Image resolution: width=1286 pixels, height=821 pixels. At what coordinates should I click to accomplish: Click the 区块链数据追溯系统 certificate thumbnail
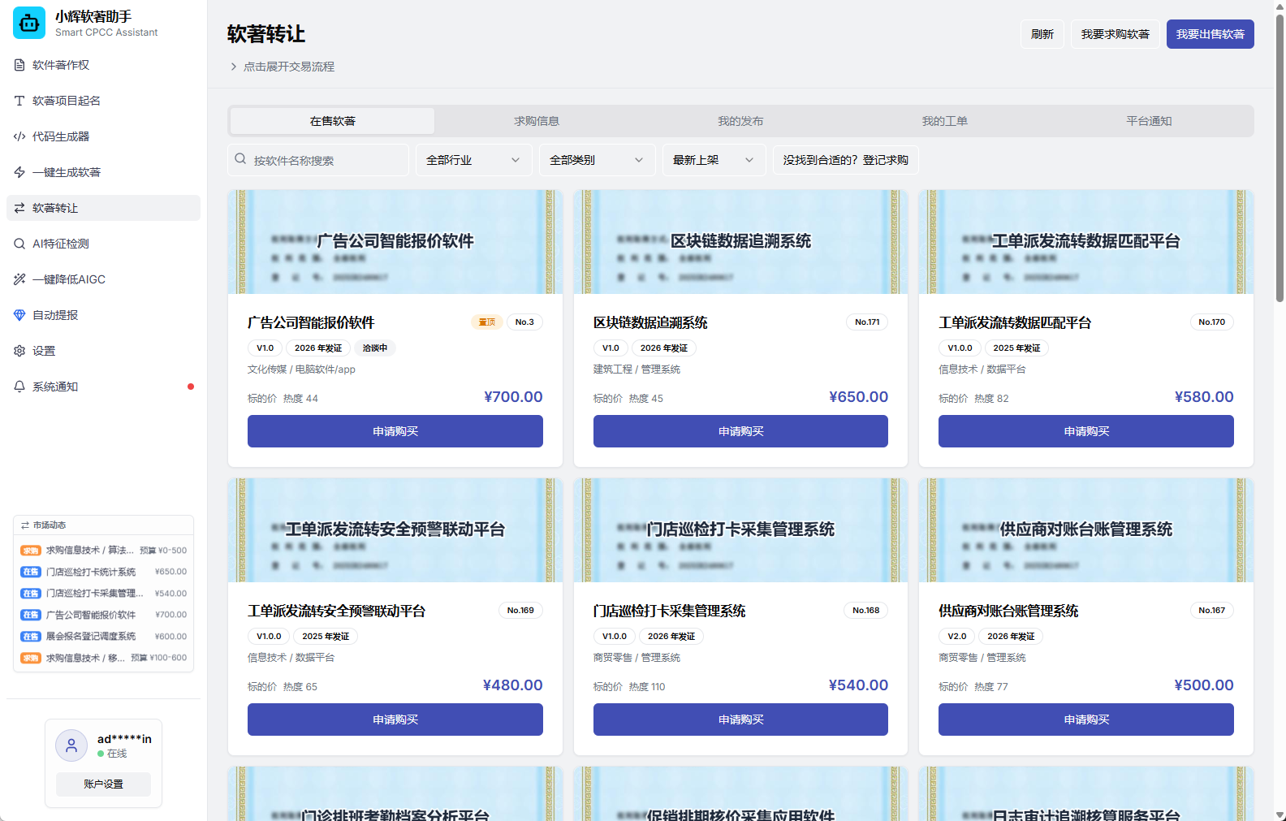coord(740,242)
